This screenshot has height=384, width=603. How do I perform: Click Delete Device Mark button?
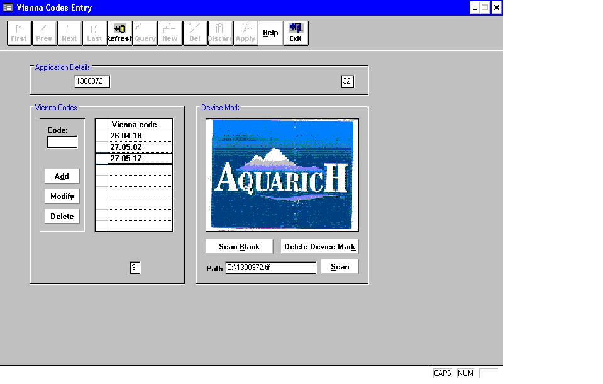(x=319, y=247)
